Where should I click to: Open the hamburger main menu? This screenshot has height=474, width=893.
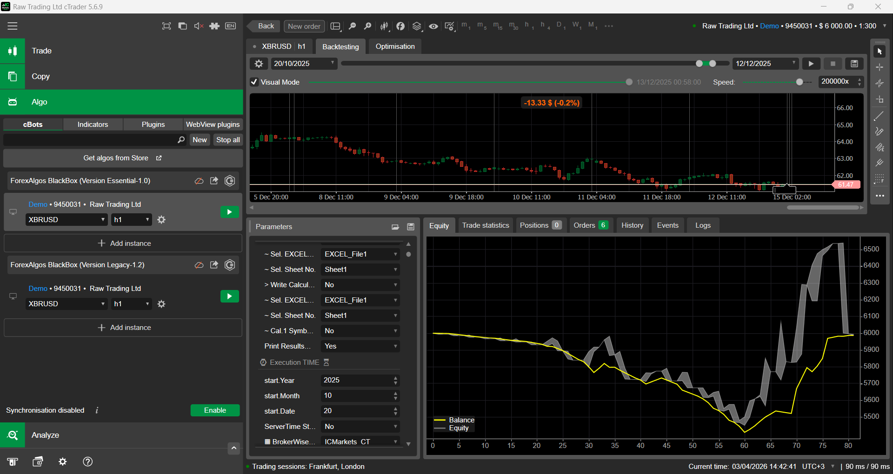click(x=13, y=26)
